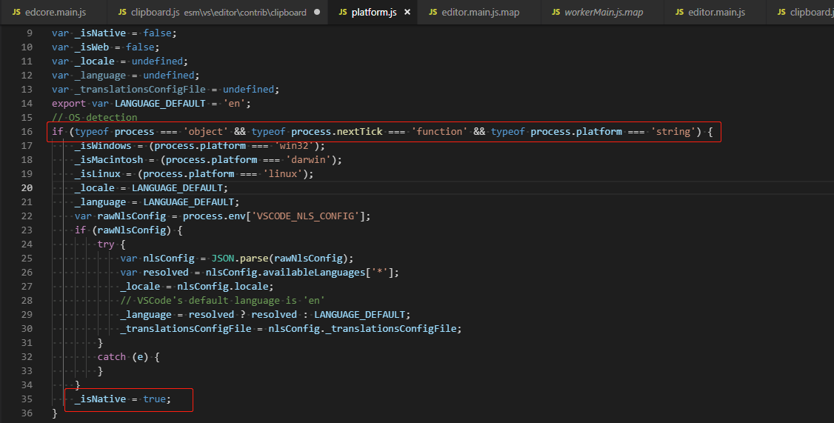Open the editor.main.js.map tab

(x=479, y=12)
